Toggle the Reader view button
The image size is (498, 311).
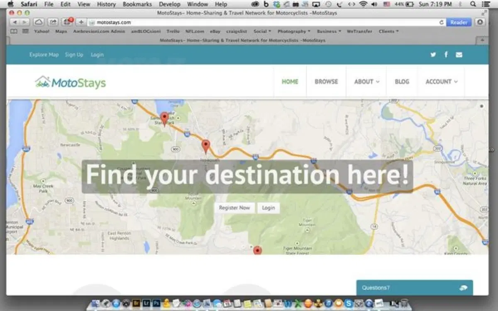point(459,22)
